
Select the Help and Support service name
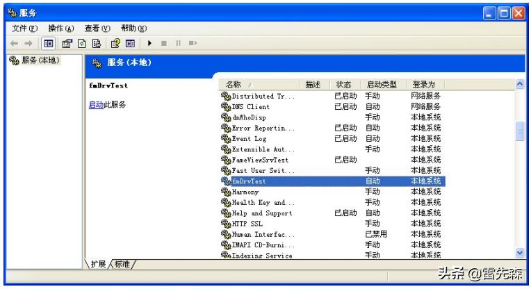tap(262, 213)
